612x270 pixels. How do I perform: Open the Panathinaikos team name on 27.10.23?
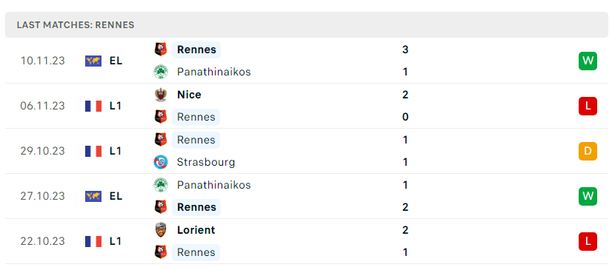click(214, 185)
